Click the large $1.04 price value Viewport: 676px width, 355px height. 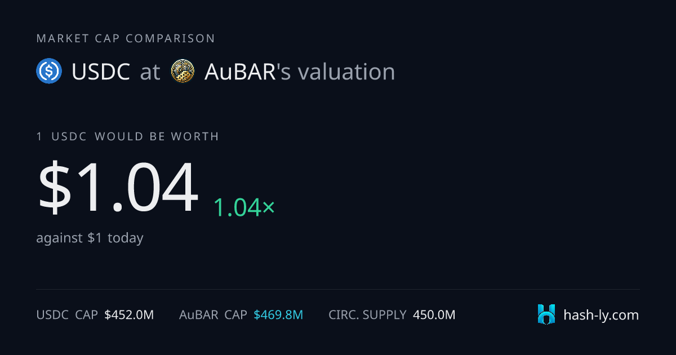[x=118, y=188]
